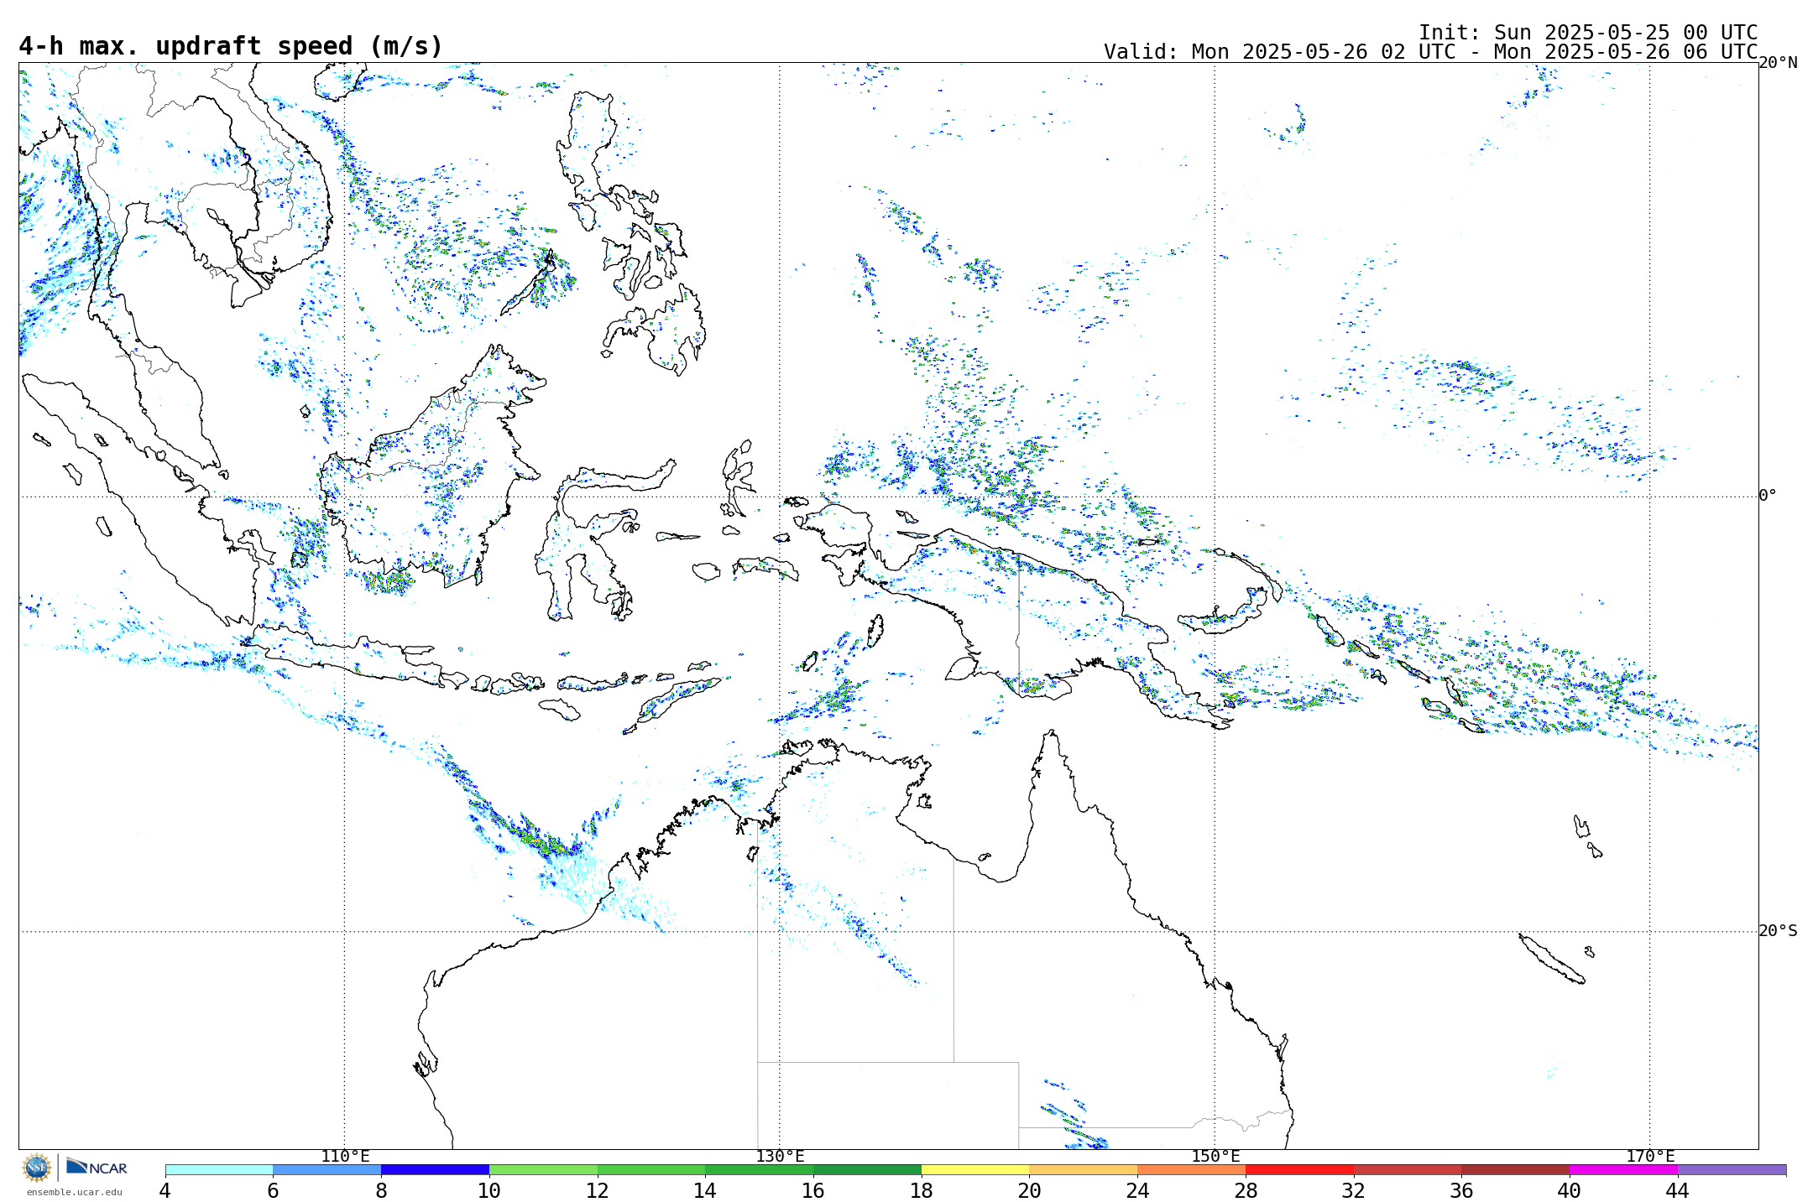
Task: Click the 110°E longitude label
Action: pos(345,1157)
